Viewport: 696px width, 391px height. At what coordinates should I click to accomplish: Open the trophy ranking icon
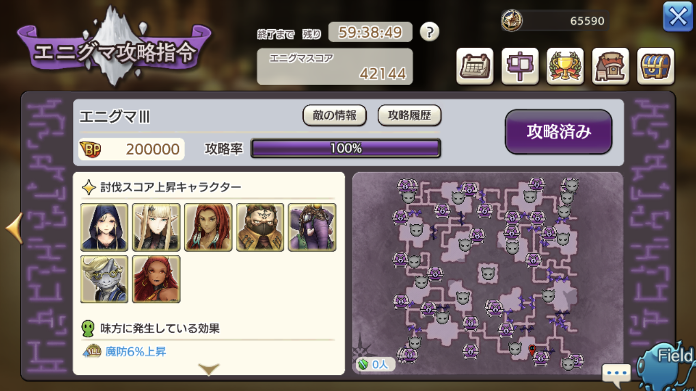(565, 66)
